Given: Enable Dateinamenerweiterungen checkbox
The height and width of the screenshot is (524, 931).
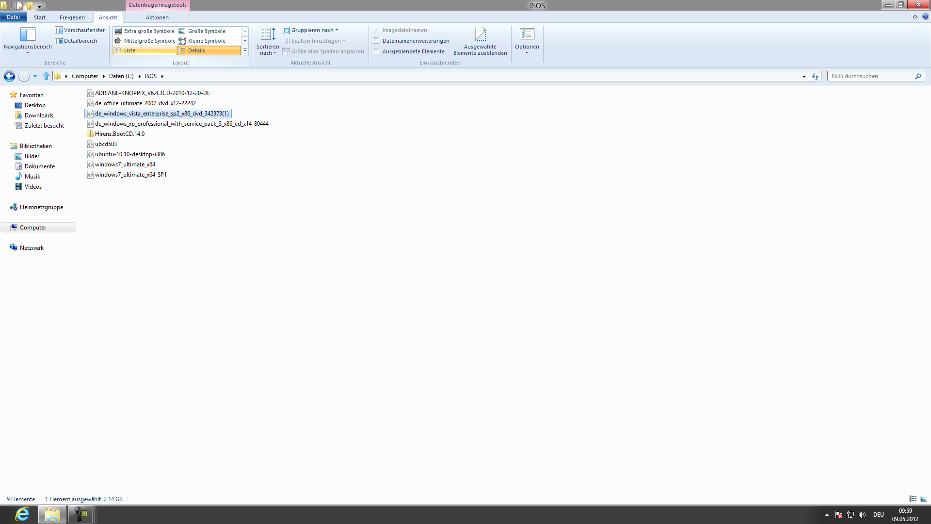Looking at the screenshot, I should (x=377, y=41).
